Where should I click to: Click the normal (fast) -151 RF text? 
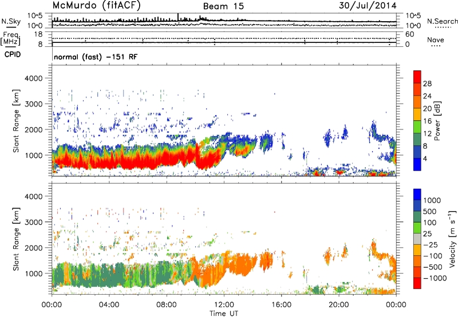[x=96, y=57]
